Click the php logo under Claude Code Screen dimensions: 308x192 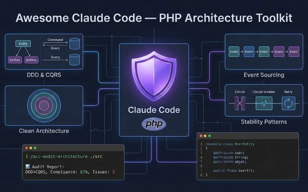click(154, 124)
